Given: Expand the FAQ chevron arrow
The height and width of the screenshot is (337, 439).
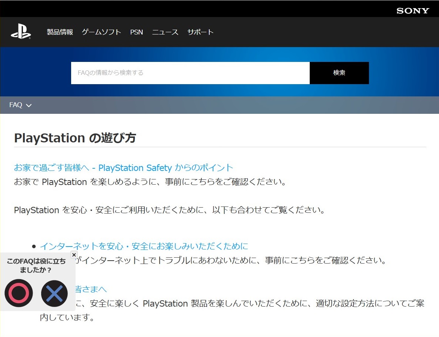Looking at the screenshot, I should (29, 106).
